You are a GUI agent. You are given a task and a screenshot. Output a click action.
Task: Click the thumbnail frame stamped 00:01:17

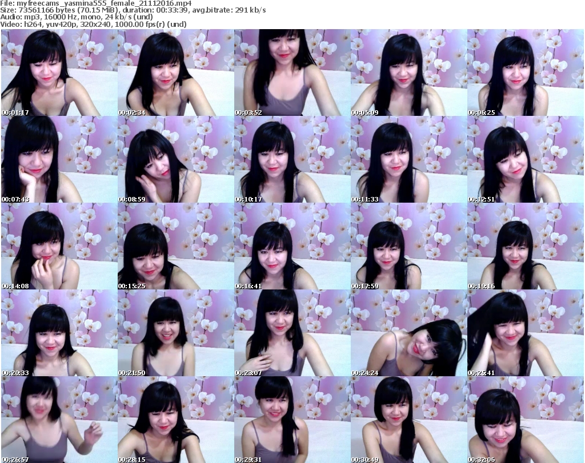click(x=59, y=73)
